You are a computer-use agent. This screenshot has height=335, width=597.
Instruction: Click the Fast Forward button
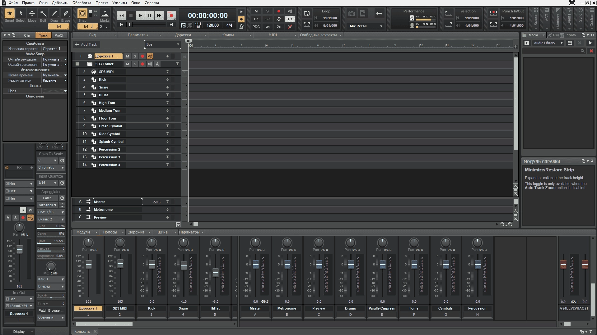point(159,15)
